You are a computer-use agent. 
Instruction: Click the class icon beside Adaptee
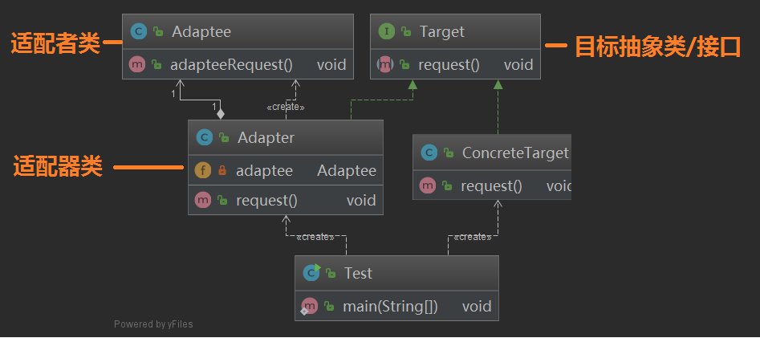(138, 32)
